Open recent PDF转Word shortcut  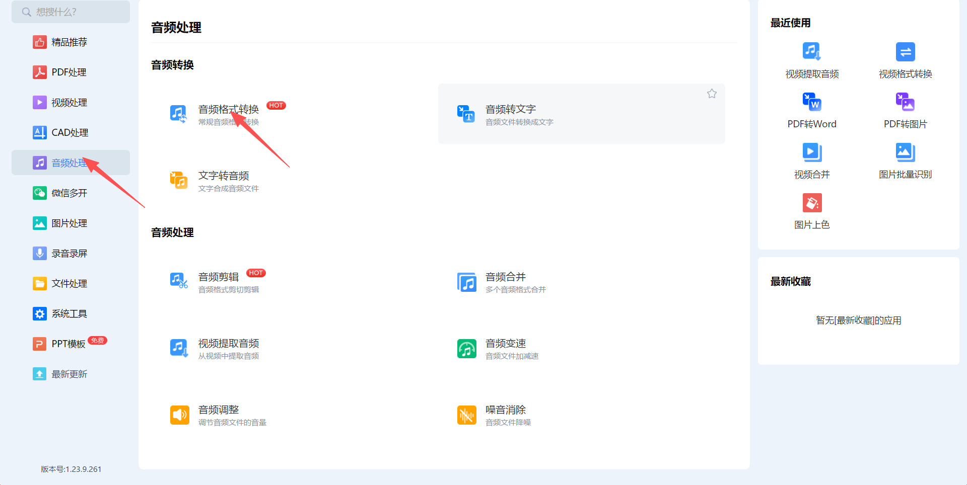(812, 111)
